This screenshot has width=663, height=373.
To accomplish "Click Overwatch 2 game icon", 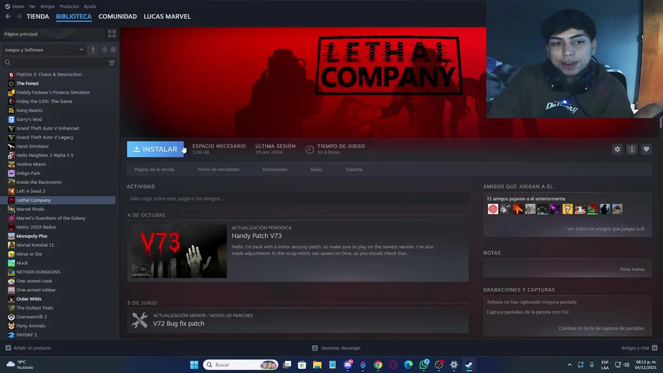I will (11, 317).
